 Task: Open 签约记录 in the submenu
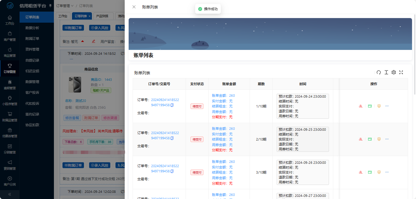37,114
